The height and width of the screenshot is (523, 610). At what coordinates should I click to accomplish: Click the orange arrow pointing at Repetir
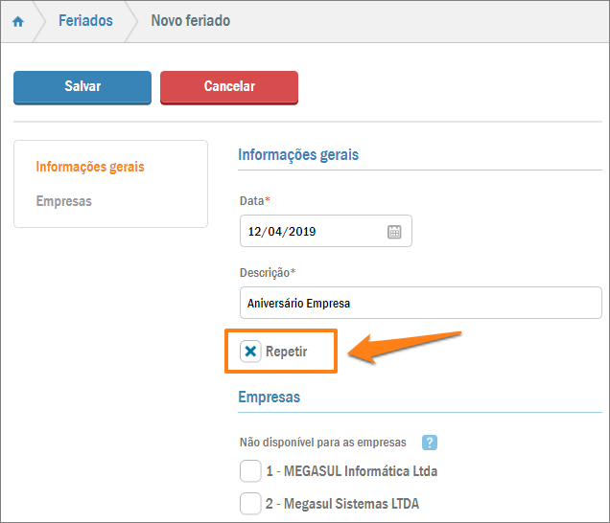(x=403, y=347)
